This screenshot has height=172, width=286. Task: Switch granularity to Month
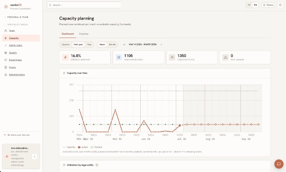[112, 44]
